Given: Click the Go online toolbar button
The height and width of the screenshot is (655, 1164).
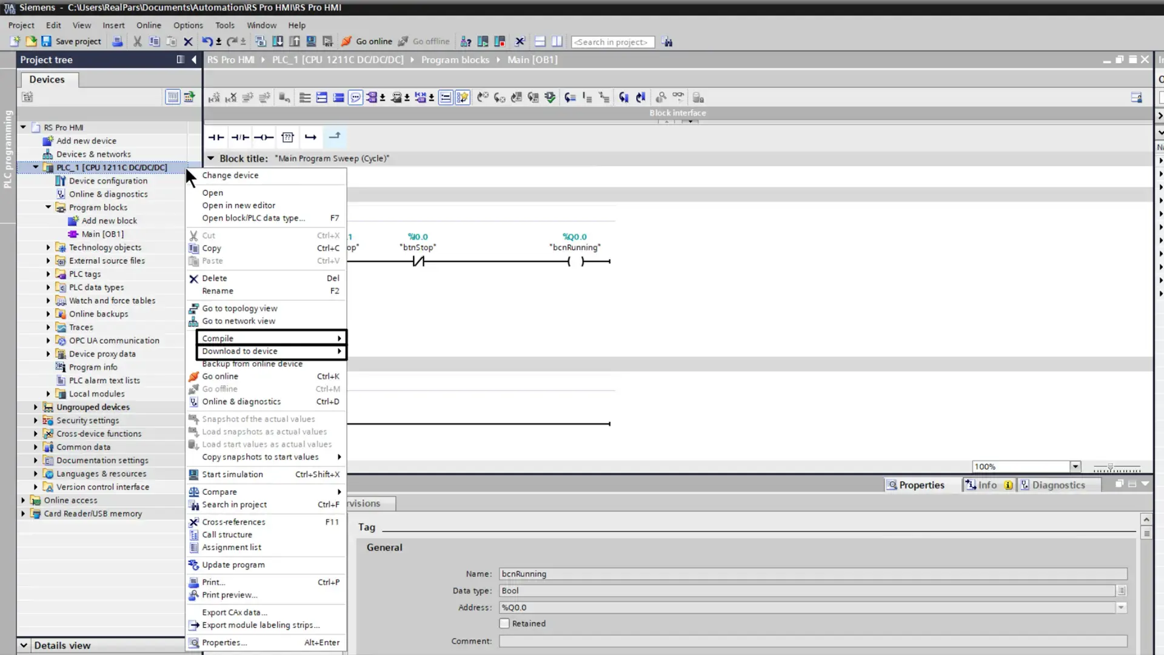Looking at the screenshot, I should point(367,41).
